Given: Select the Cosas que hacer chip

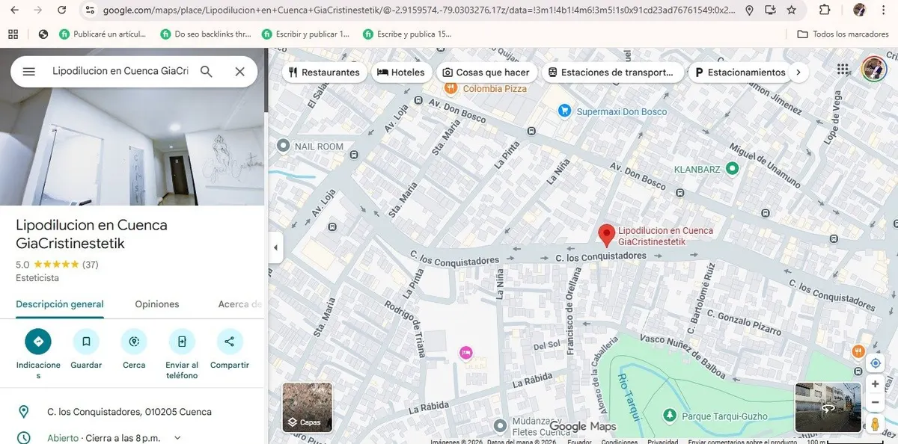Looking at the screenshot, I should coord(486,73).
